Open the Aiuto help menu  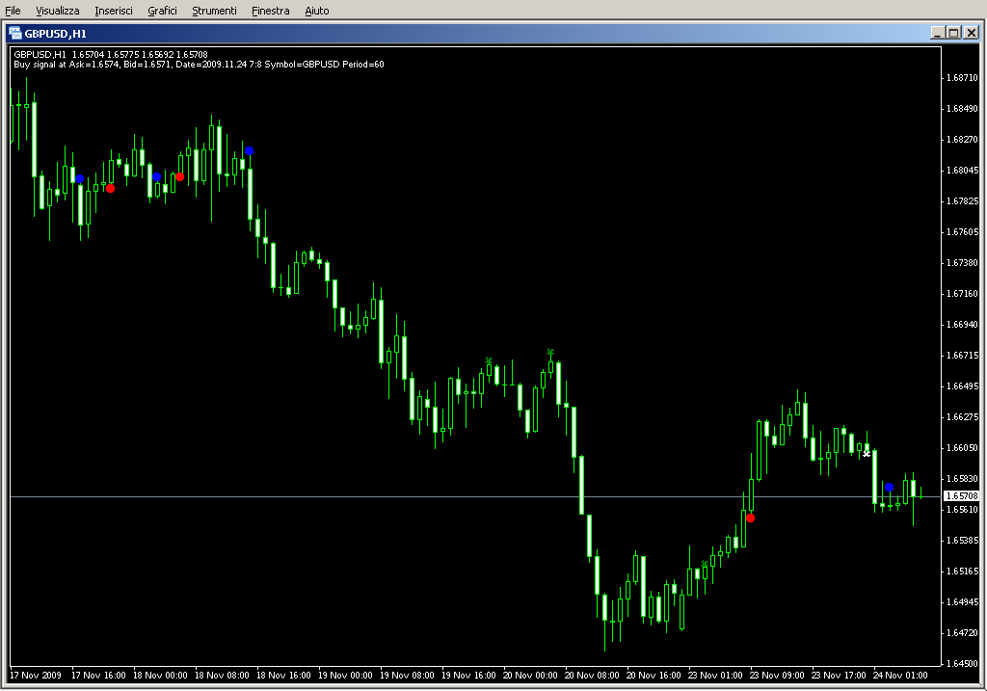[316, 11]
